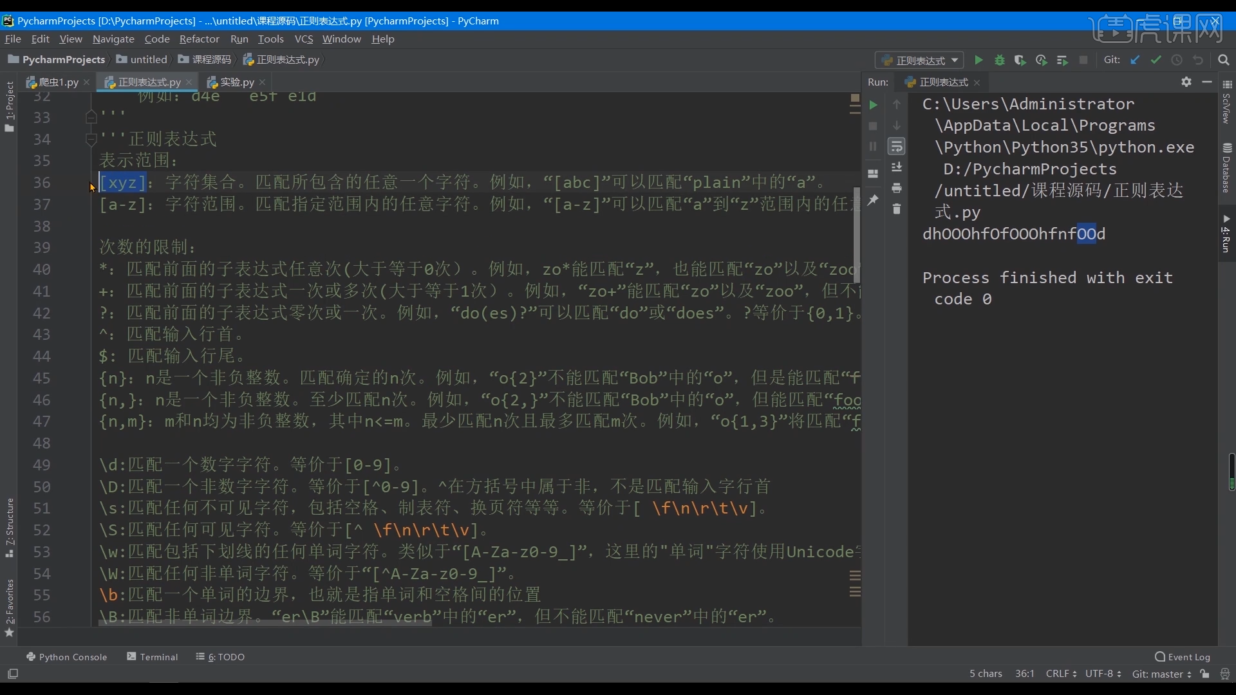The height and width of the screenshot is (695, 1236).
Task: Toggle the Project tool window
Action: coord(9,106)
